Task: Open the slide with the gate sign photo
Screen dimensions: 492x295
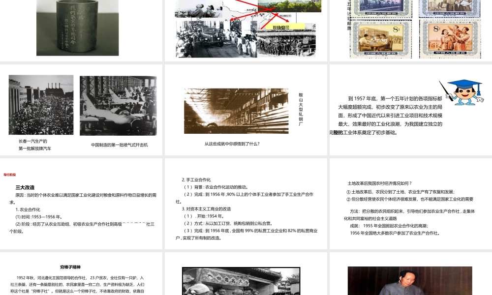Action: click(246, 274)
